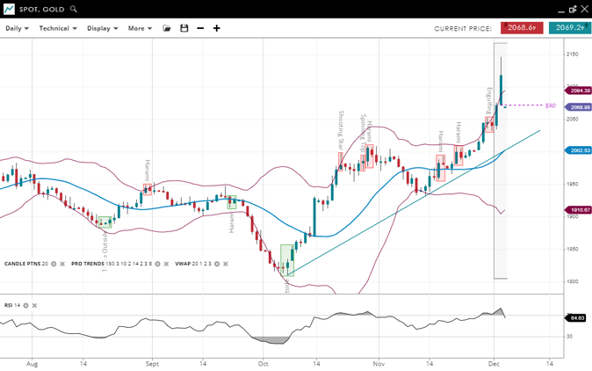Click the pop-out window icon in title bar
This screenshot has width=592, height=371.
[573, 9]
